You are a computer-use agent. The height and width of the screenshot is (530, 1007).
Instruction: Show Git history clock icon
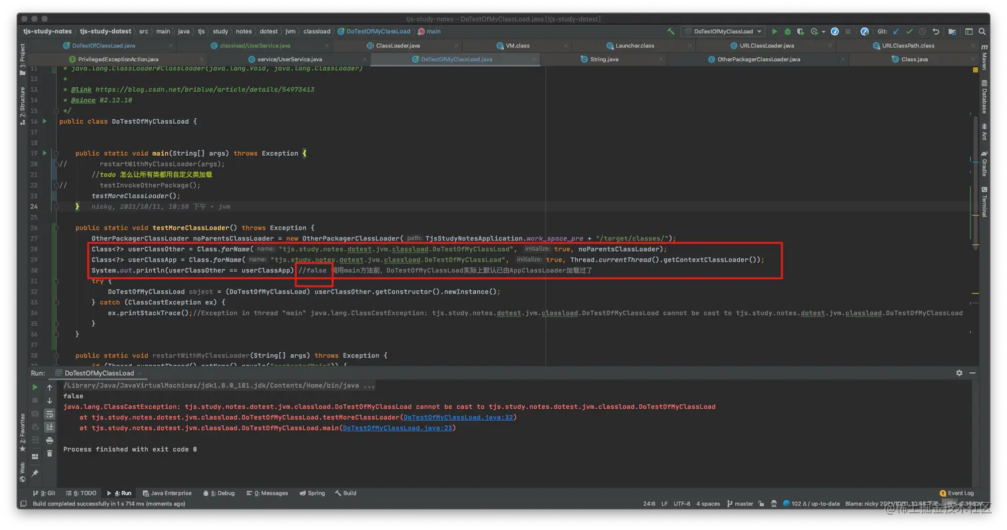(922, 31)
